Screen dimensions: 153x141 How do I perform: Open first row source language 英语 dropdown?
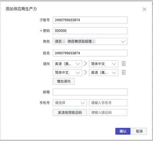click(x=67, y=64)
